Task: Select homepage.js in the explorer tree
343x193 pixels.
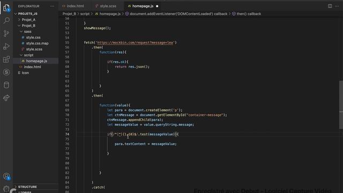Action: [36, 61]
